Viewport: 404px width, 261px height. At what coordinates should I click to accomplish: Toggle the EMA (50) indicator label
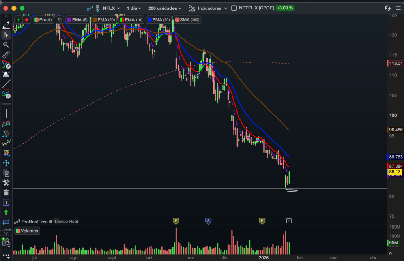point(105,20)
